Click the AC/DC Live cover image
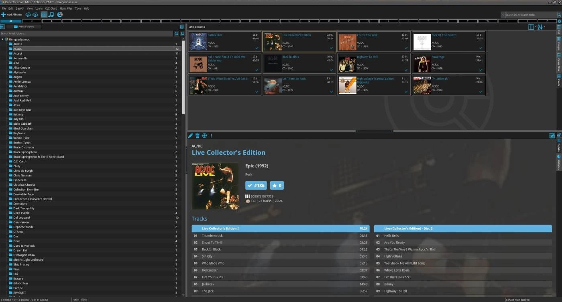 point(215,186)
